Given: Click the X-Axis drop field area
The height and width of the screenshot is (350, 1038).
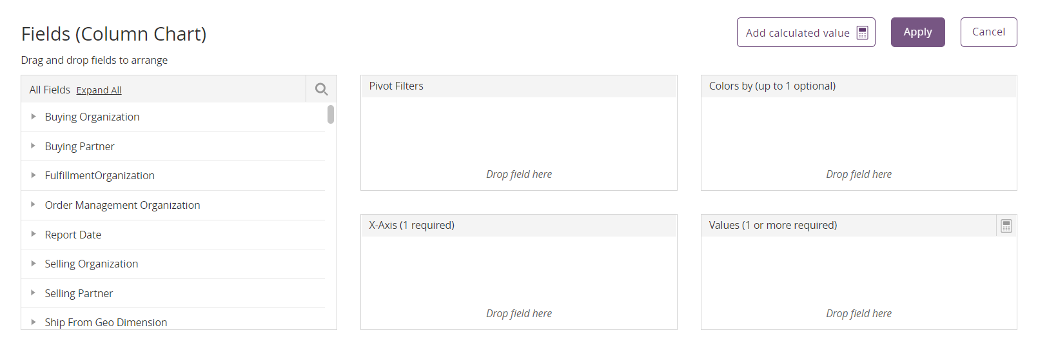Looking at the screenshot, I should (x=518, y=283).
